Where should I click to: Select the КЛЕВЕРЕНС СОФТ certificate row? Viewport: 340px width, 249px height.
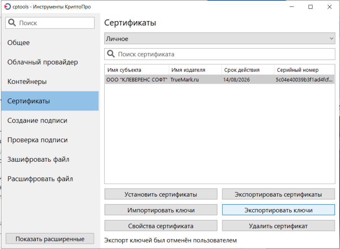(220, 80)
